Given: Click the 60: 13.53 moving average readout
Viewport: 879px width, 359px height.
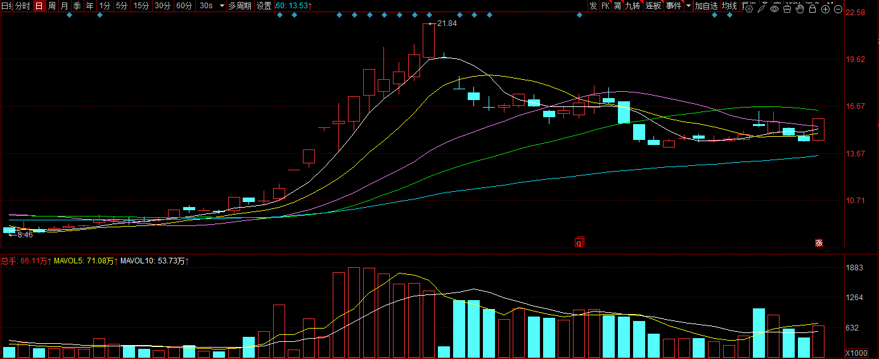Looking at the screenshot, I should click(293, 6).
